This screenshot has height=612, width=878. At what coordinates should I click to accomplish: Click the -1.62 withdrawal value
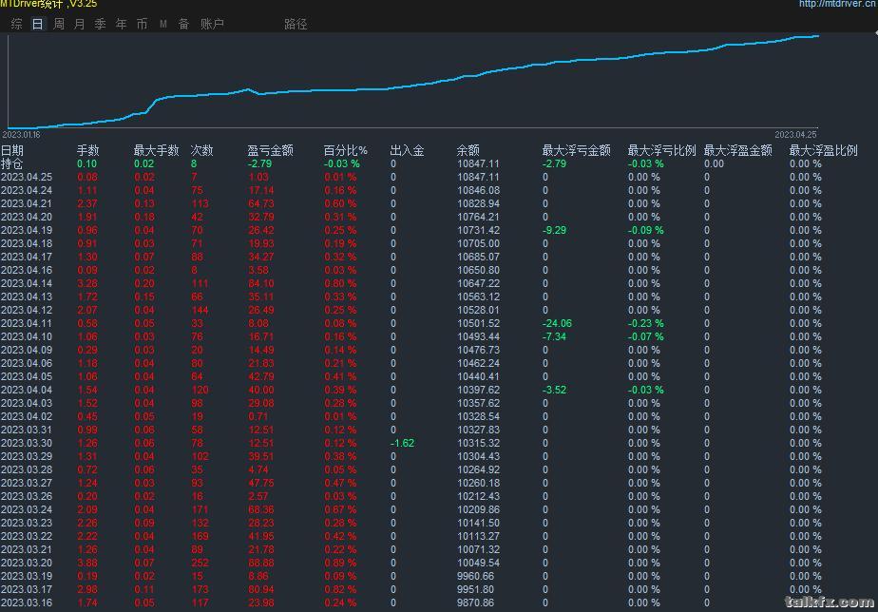[x=402, y=444]
